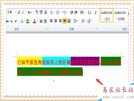Expand the Text Effects dropdown arrow
Screen dimensions: 134x101
pos(24,21)
